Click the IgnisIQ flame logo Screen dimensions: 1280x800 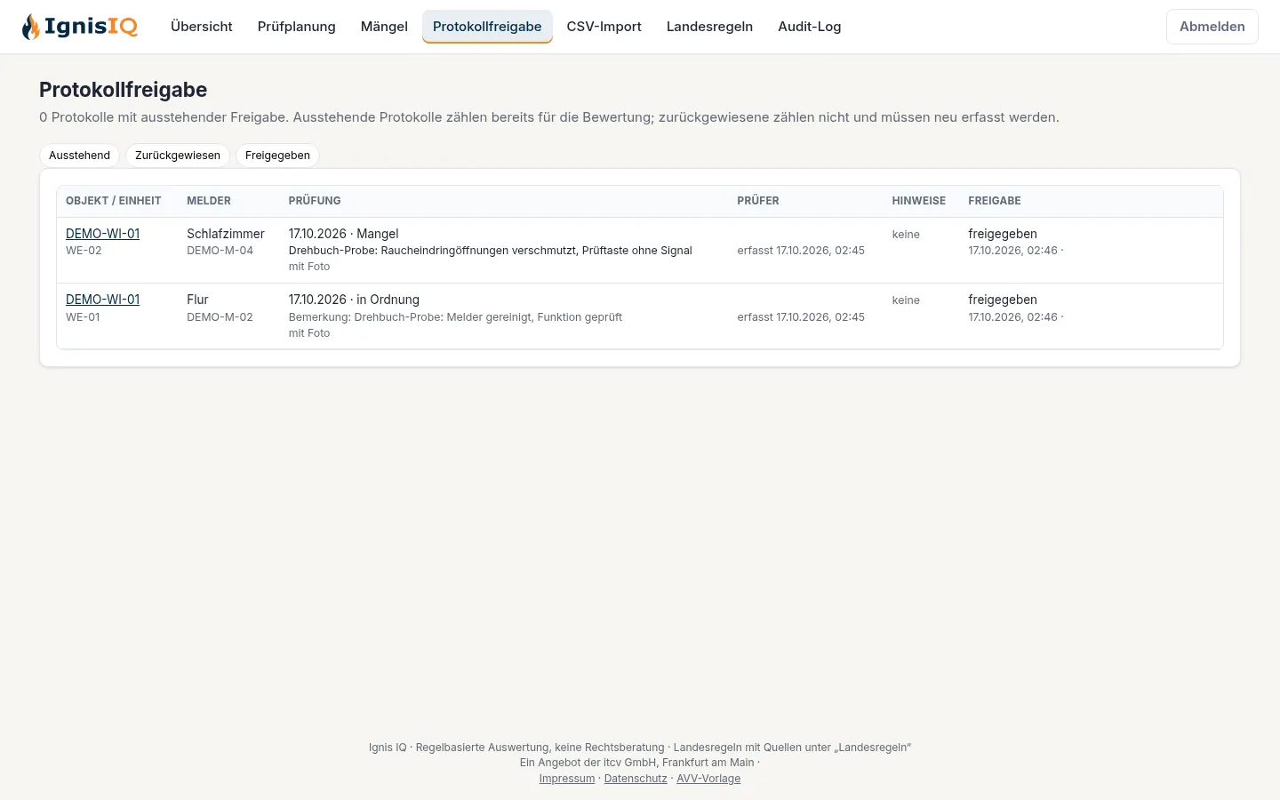coord(80,27)
